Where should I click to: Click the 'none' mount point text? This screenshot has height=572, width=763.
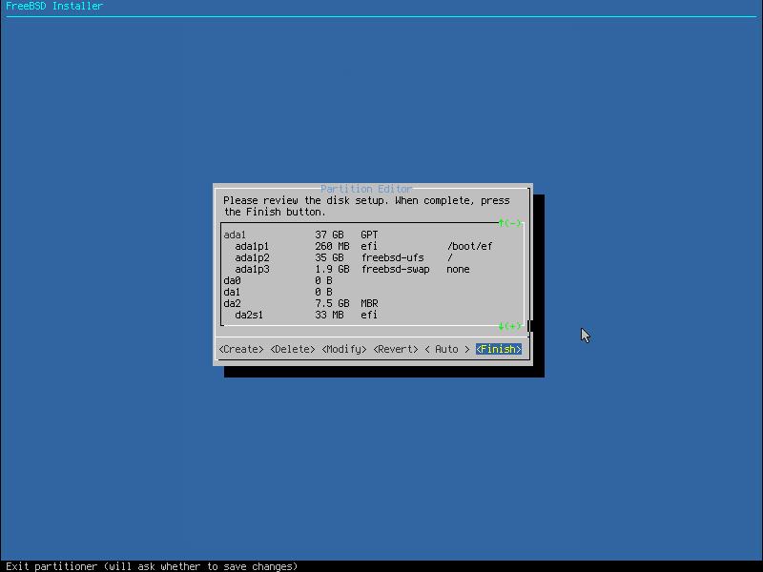[x=458, y=270]
